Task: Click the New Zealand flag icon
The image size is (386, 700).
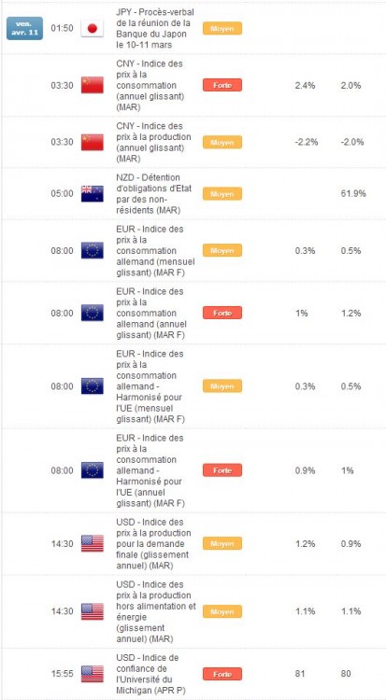Action: [93, 194]
